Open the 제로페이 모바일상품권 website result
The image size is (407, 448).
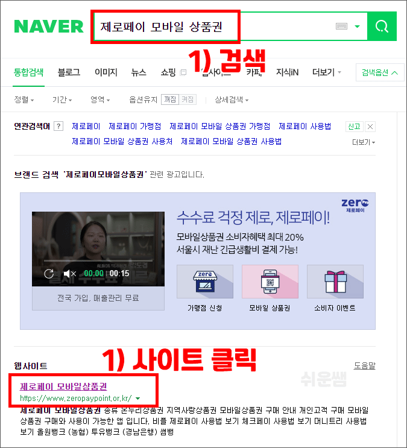point(63,386)
